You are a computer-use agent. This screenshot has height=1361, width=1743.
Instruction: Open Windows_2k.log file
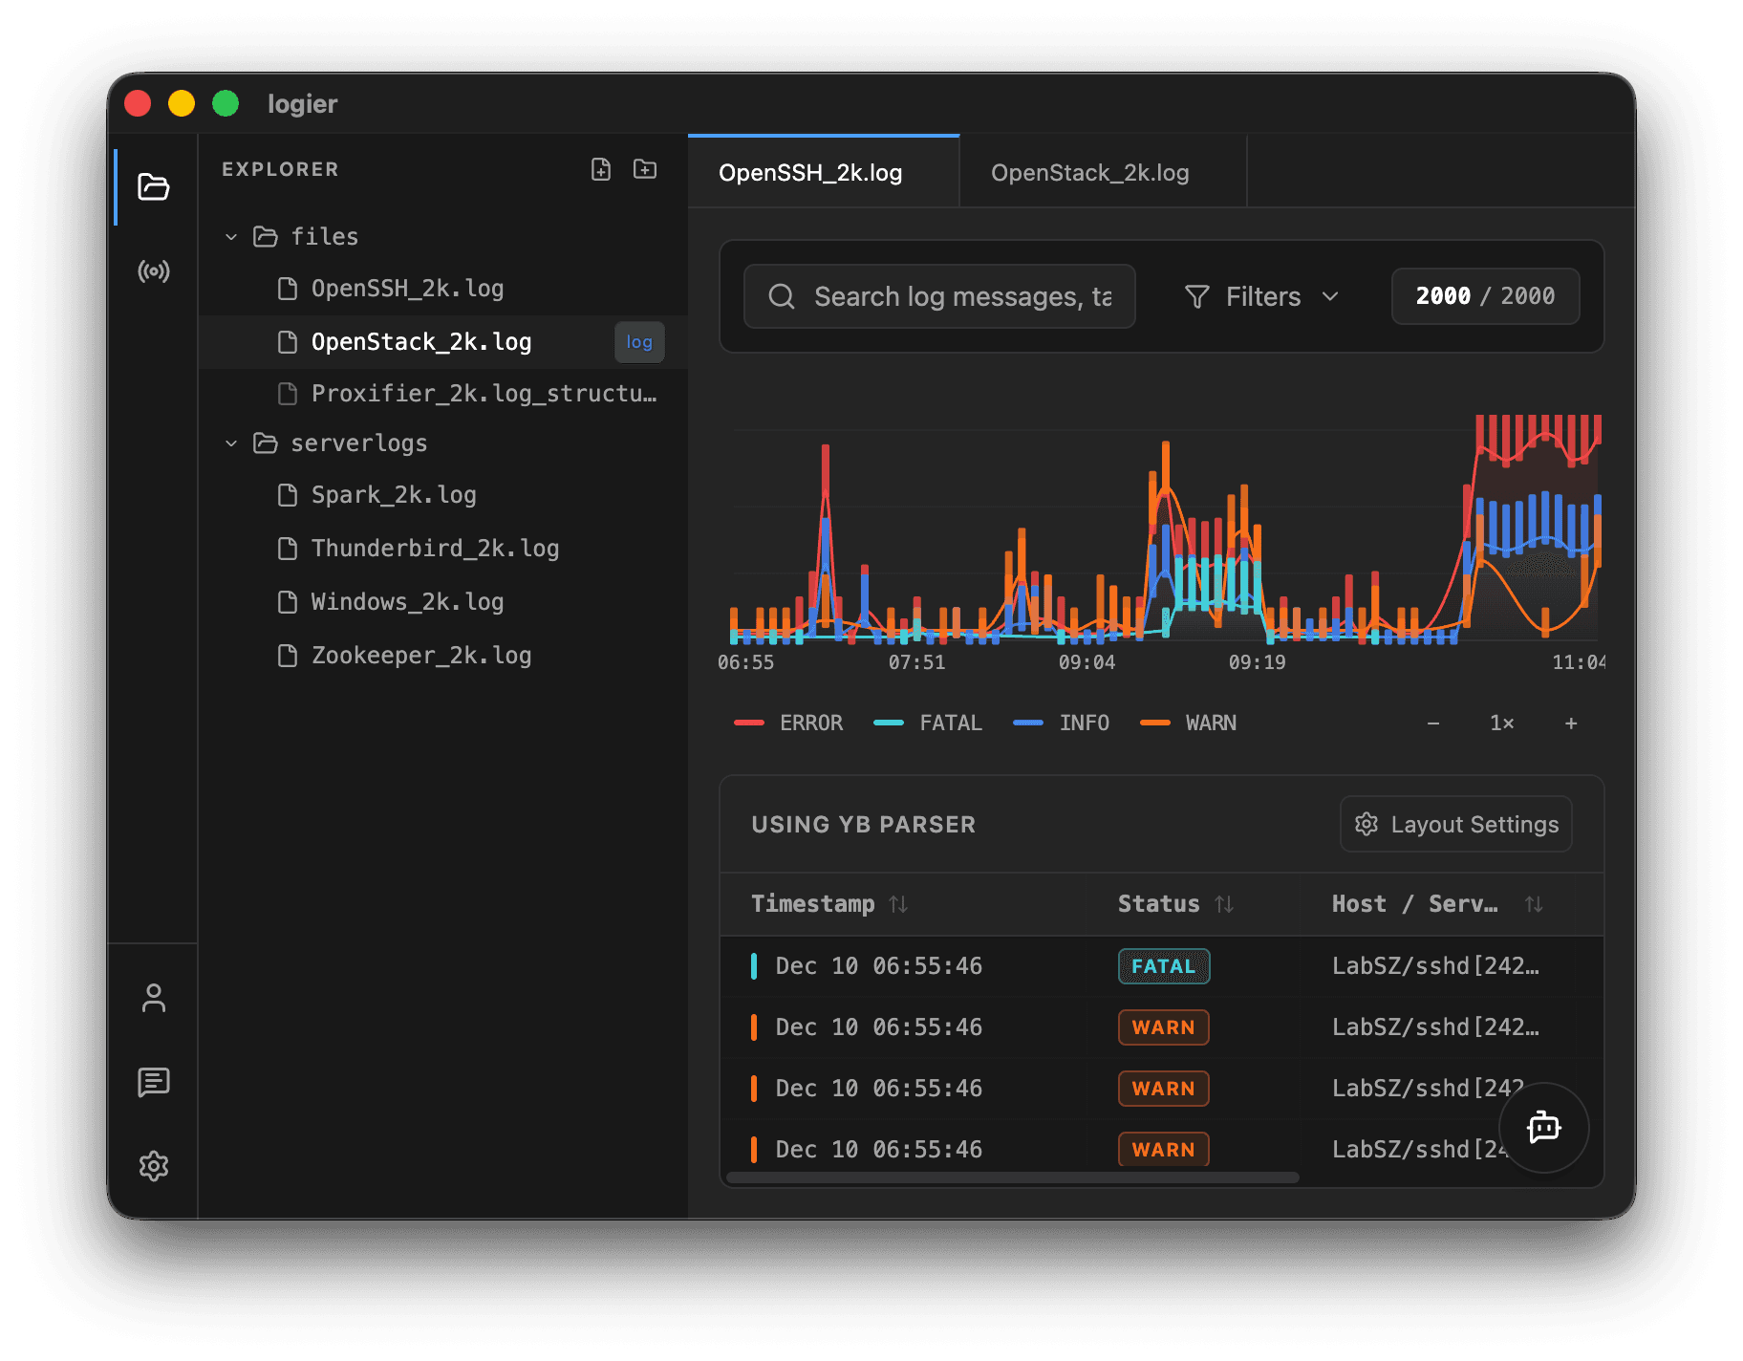point(443,602)
